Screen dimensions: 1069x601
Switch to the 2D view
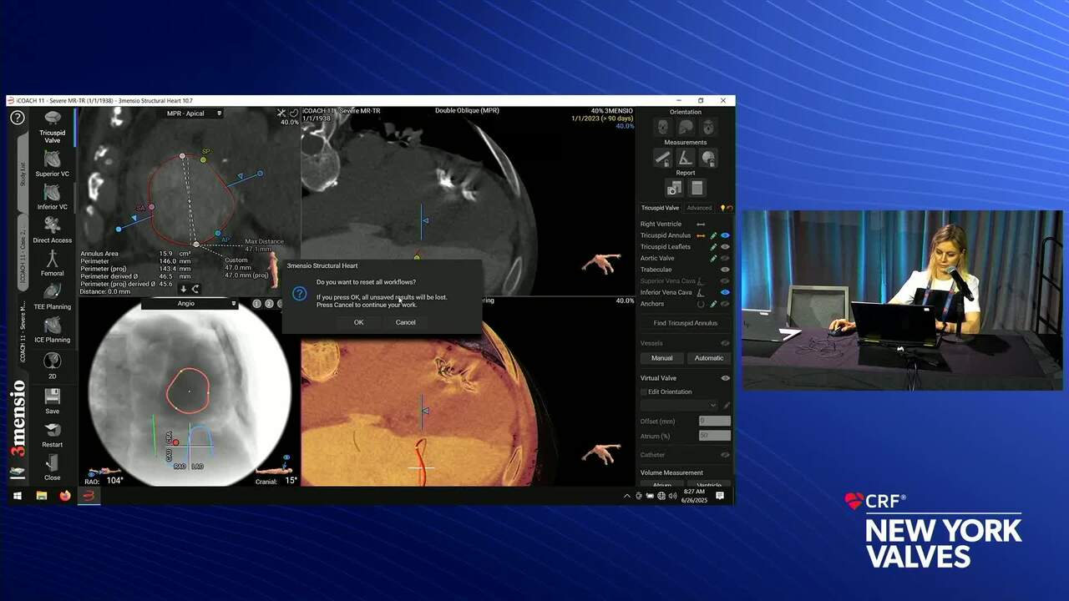[52, 365]
